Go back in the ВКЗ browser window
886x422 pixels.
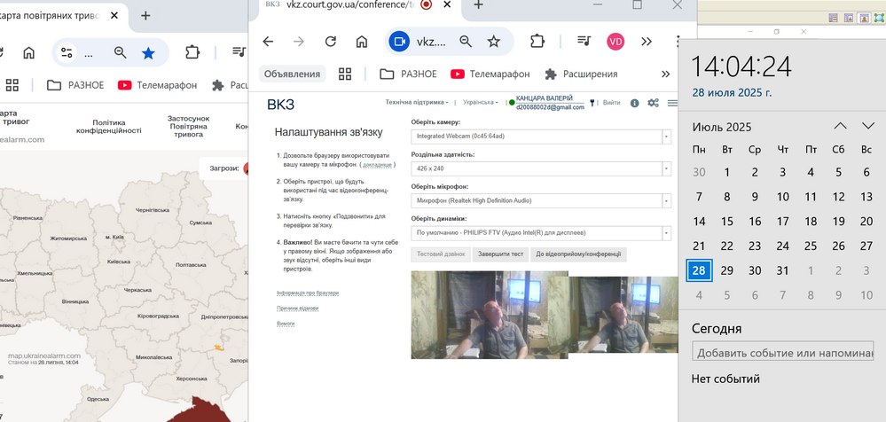pos(268,42)
